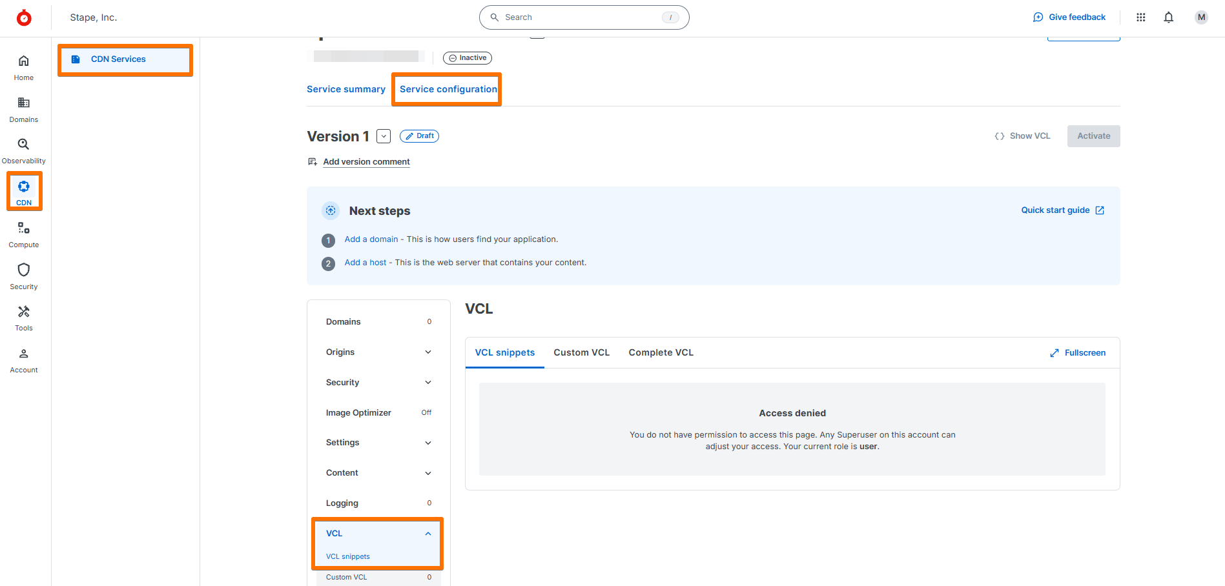Open Observability in the sidebar
The height and width of the screenshot is (586, 1225).
24,152
